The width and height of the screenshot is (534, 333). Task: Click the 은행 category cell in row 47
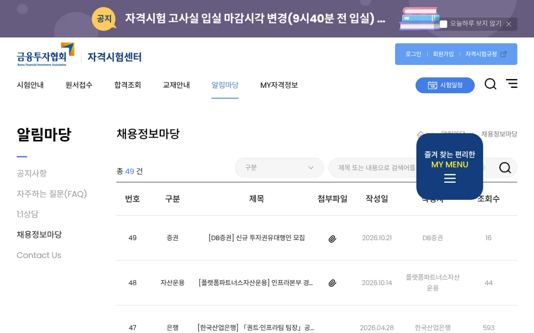coord(173,328)
